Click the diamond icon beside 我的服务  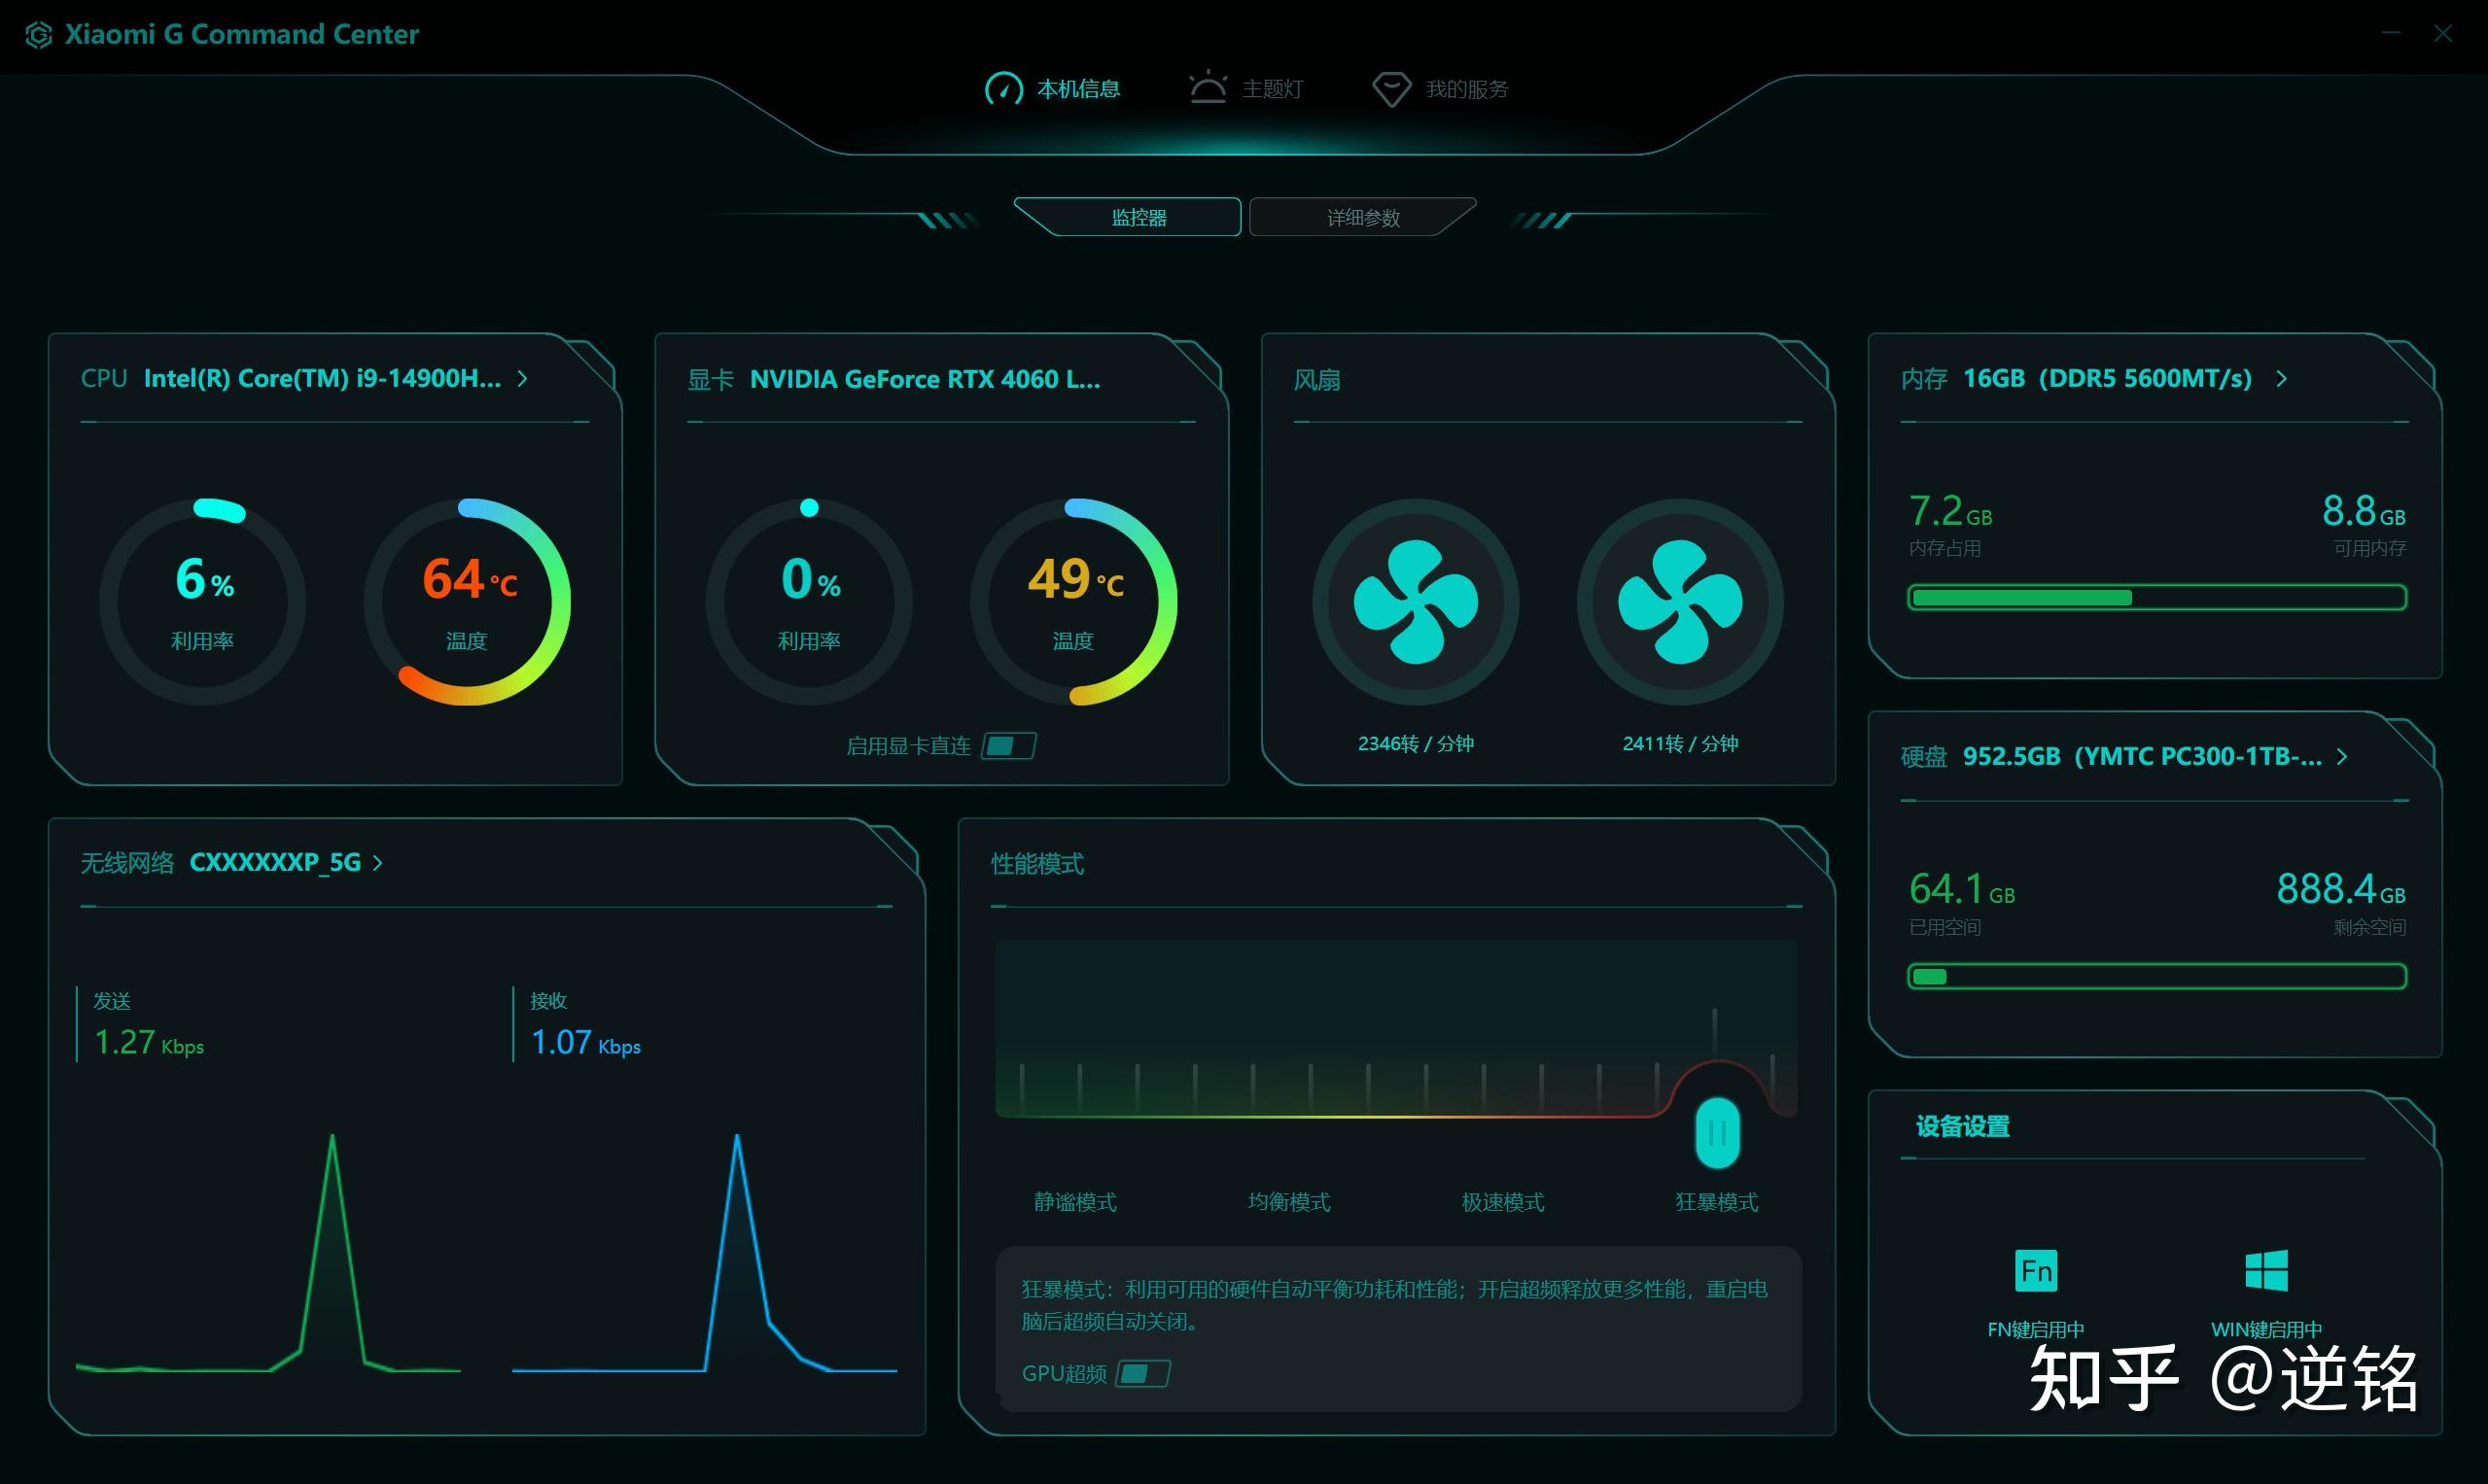click(1390, 89)
